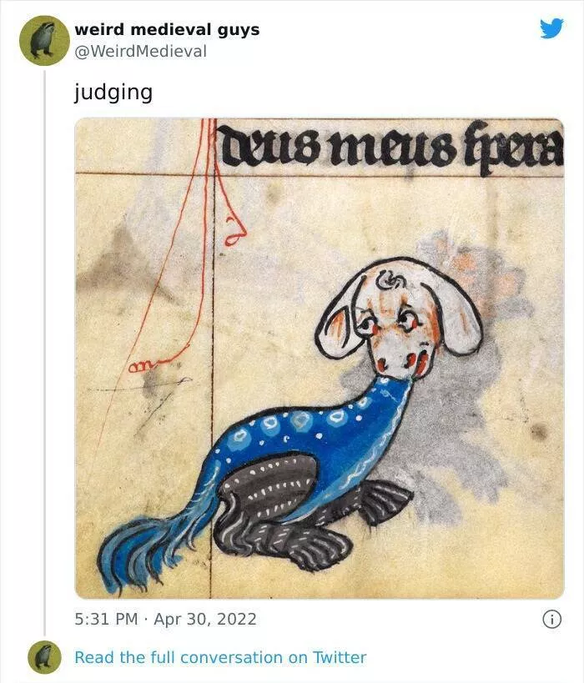Open the weird medieval guys display name
Image resolution: width=584 pixels, height=683 pixels.
tap(167, 29)
